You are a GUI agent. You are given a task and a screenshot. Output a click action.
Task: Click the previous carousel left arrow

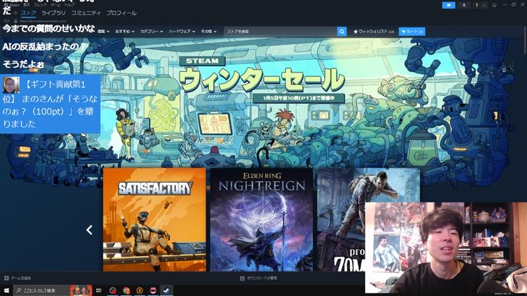click(90, 230)
